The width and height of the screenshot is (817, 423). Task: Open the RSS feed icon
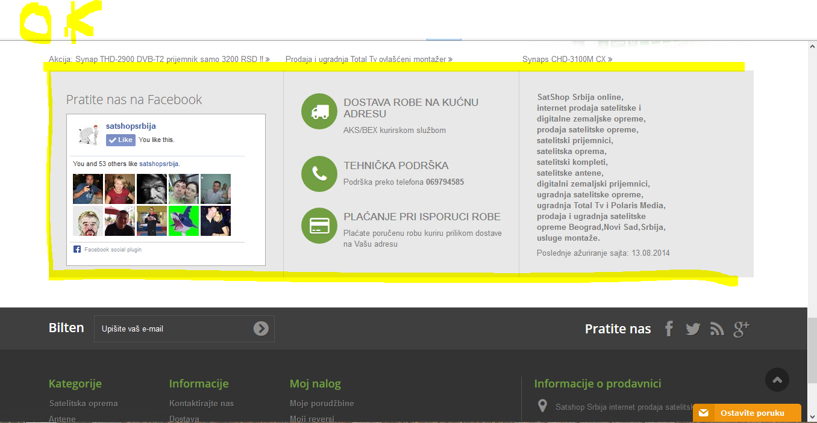point(717,329)
